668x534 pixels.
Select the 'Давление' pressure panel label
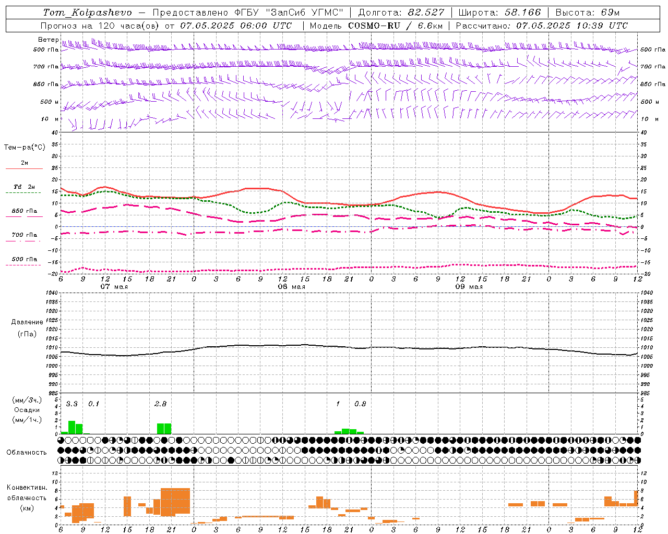(x=27, y=322)
